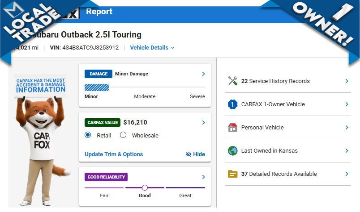Click the house Personal Vehicle icon
The width and height of the screenshot is (360, 212).
click(x=232, y=128)
